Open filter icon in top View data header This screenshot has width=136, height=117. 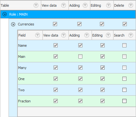click(x=63, y=5)
